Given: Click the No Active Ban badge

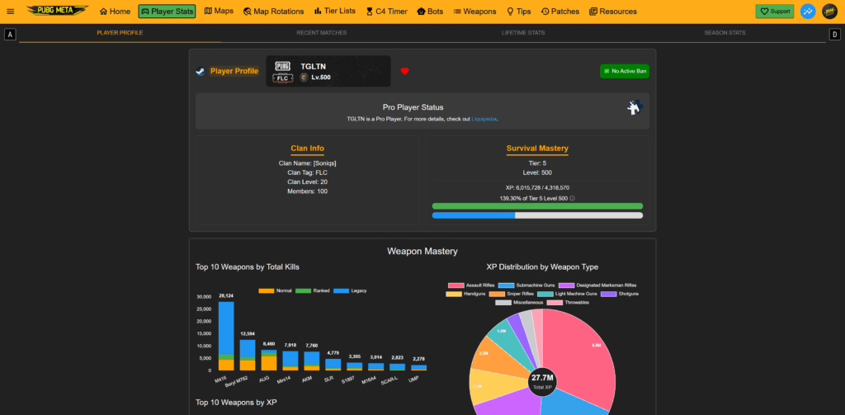Looking at the screenshot, I should pos(625,71).
